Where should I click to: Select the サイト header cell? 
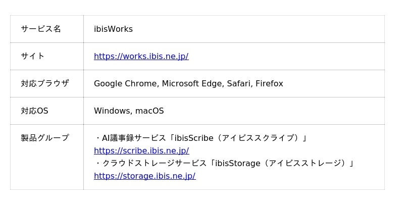tap(47, 56)
